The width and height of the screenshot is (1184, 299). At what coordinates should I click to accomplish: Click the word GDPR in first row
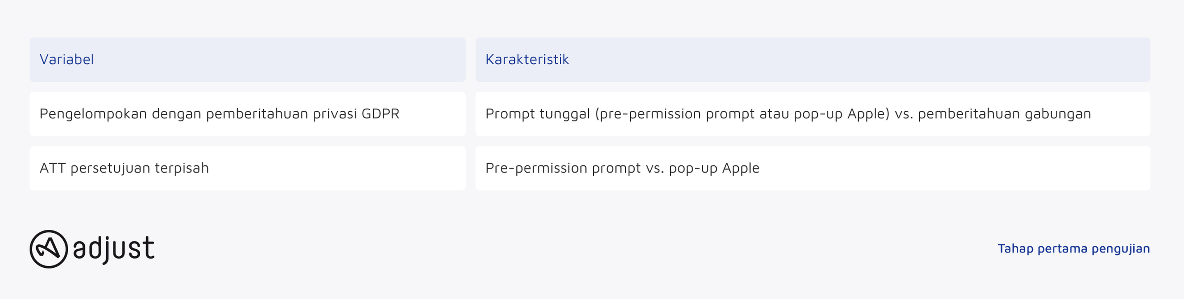point(380,114)
